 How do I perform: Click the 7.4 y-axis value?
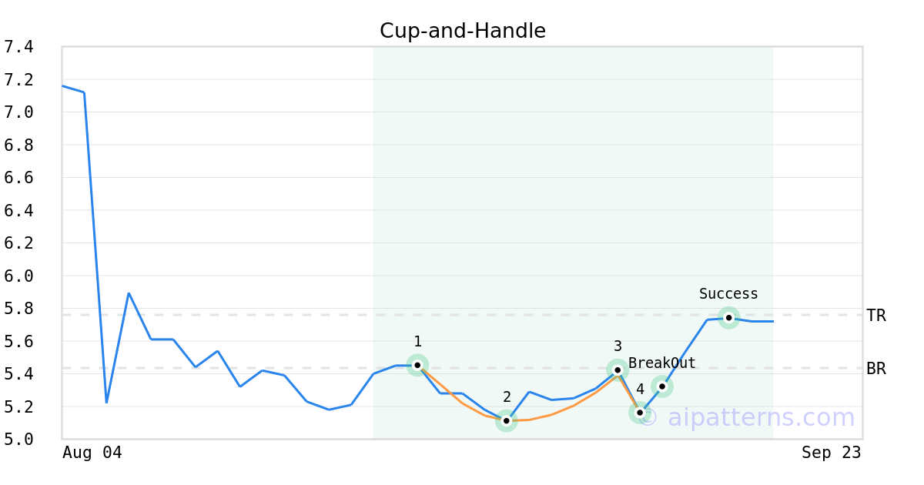point(18,47)
